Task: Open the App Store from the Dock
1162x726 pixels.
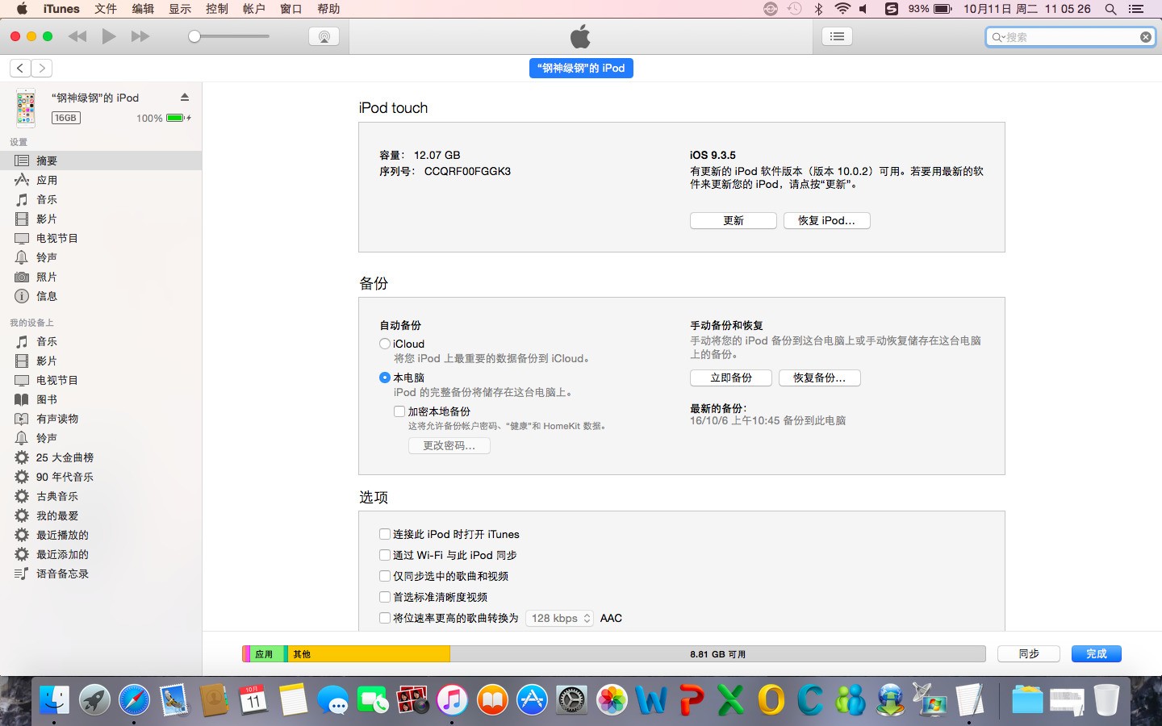Action: [x=532, y=699]
